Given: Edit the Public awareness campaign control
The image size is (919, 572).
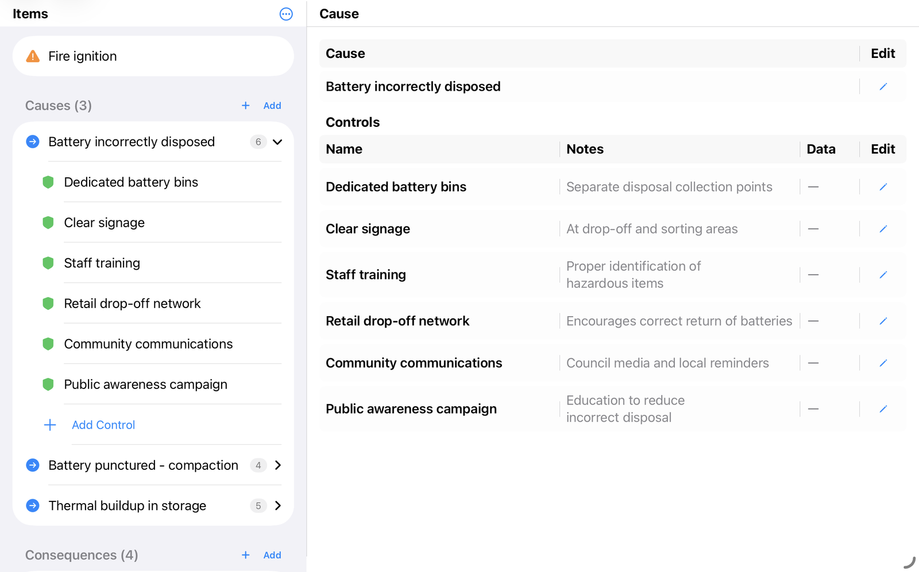Looking at the screenshot, I should tap(883, 409).
